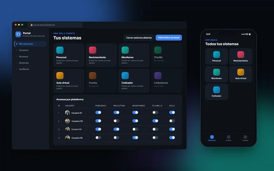Open Usuarios in the sidebar

pos(24,50)
